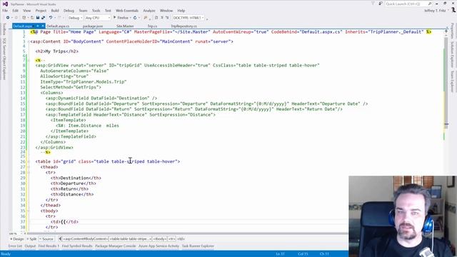The width and height of the screenshot is (457, 257).
Task: Select the table.table breadcrumb tag
Action: tap(130, 239)
